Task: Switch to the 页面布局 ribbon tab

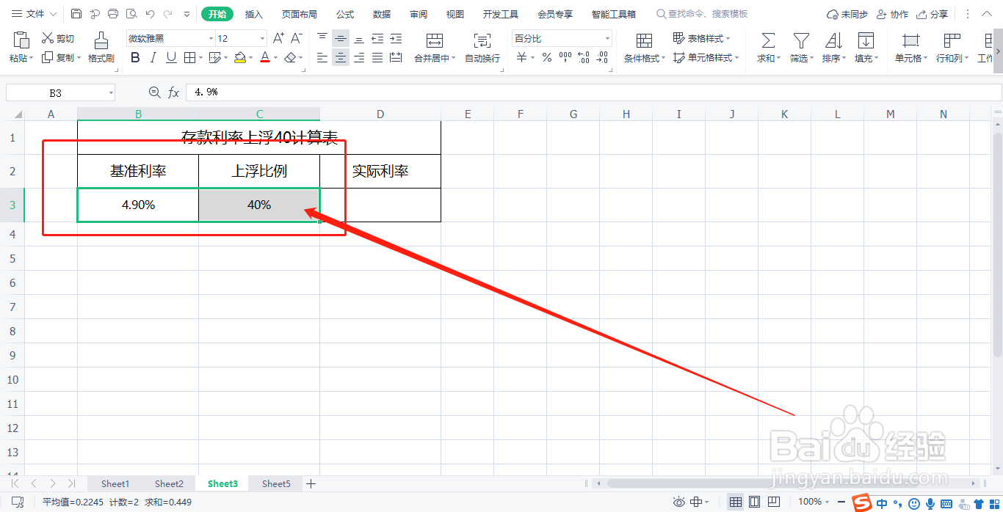Action: pyautogui.click(x=299, y=13)
